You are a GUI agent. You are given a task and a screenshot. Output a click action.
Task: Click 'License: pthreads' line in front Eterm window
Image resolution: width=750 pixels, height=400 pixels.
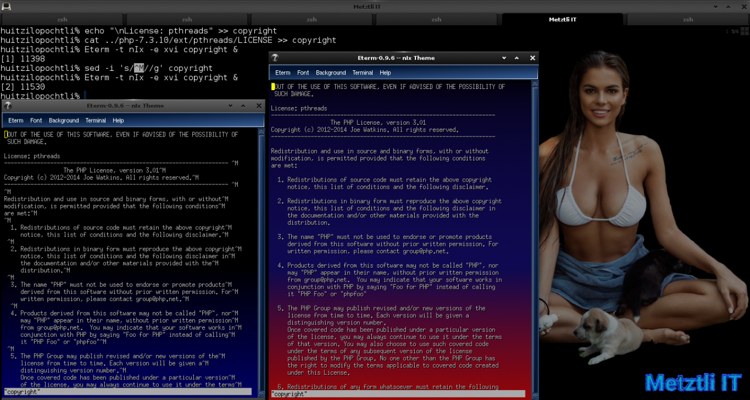pos(299,108)
